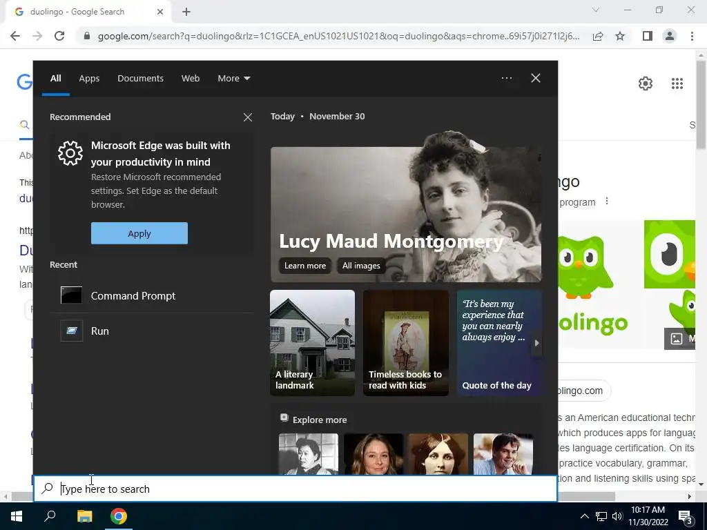Open the second Explore more portrait
The height and width of the screenshot is (530, 707).
click(374, 454)
